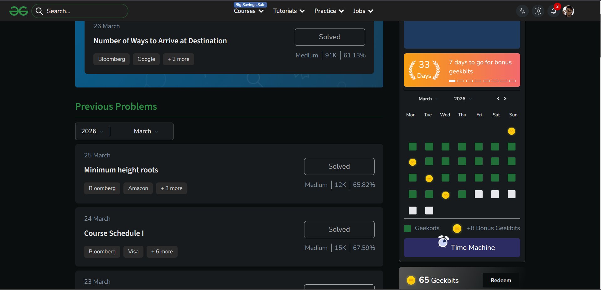Image resolution: width=601 pixels, height=290 pixels.
Task: Focus the Search input field
Action: [85, 11]
